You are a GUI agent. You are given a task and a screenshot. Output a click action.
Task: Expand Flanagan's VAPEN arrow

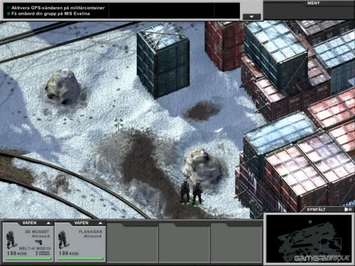[x=101, y=223]
